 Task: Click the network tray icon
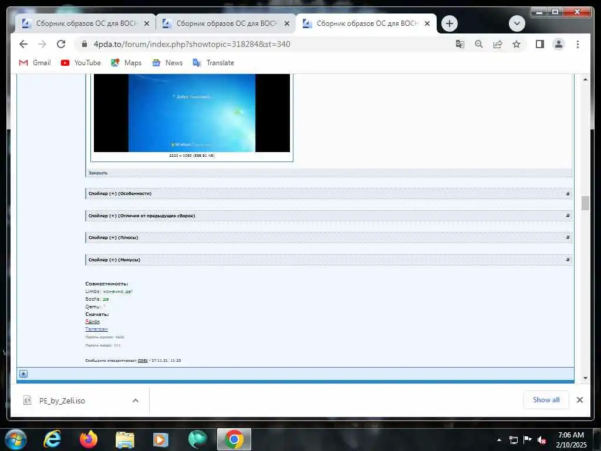point(514,440)
